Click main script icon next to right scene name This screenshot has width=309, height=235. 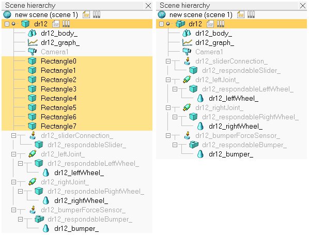pyautogui.click(x=241, y=15)
